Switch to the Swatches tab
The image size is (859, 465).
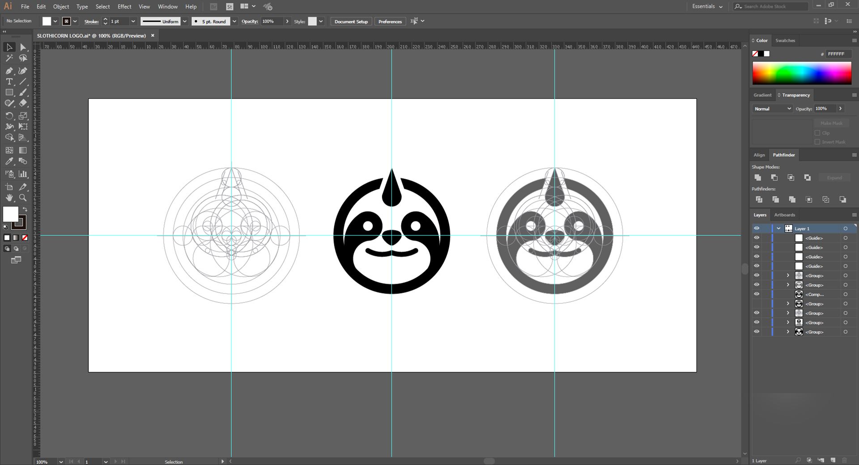[x=785, y=40]
